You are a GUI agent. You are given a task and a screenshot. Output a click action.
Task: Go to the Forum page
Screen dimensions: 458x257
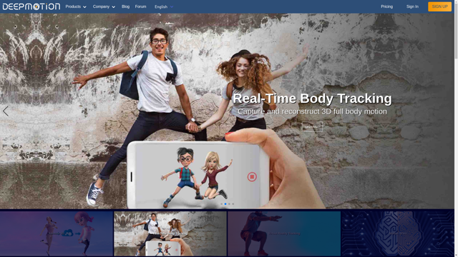(x=140, y=6)
